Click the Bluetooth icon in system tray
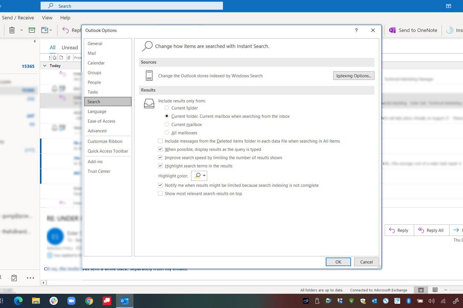Viewport: 463px width, 308px height. tap(409, 301)
